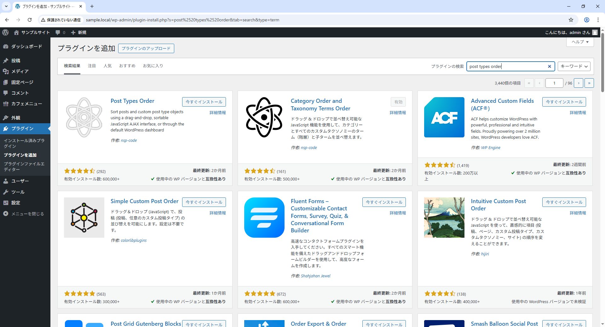Click the WordPress logo in admin bar
Image resolution: width=605 pixels, height=327 pixels.
[5, 32]
